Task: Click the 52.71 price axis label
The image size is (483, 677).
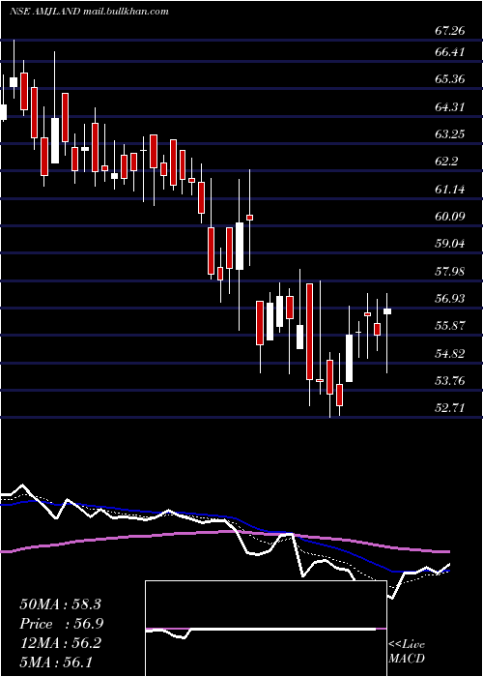Action: click(x=450, y=408)
